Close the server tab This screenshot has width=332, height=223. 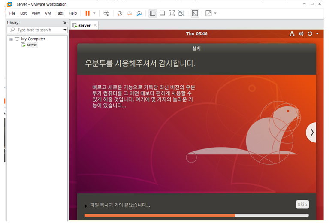point(95,25)
